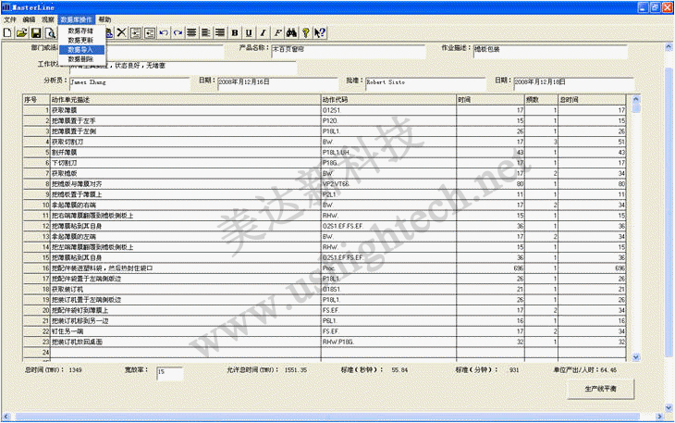This screenshot has height=423, width=675.
Task: Open the 帮助 menu
Action: pyautogui.click(x=104, y=19)
